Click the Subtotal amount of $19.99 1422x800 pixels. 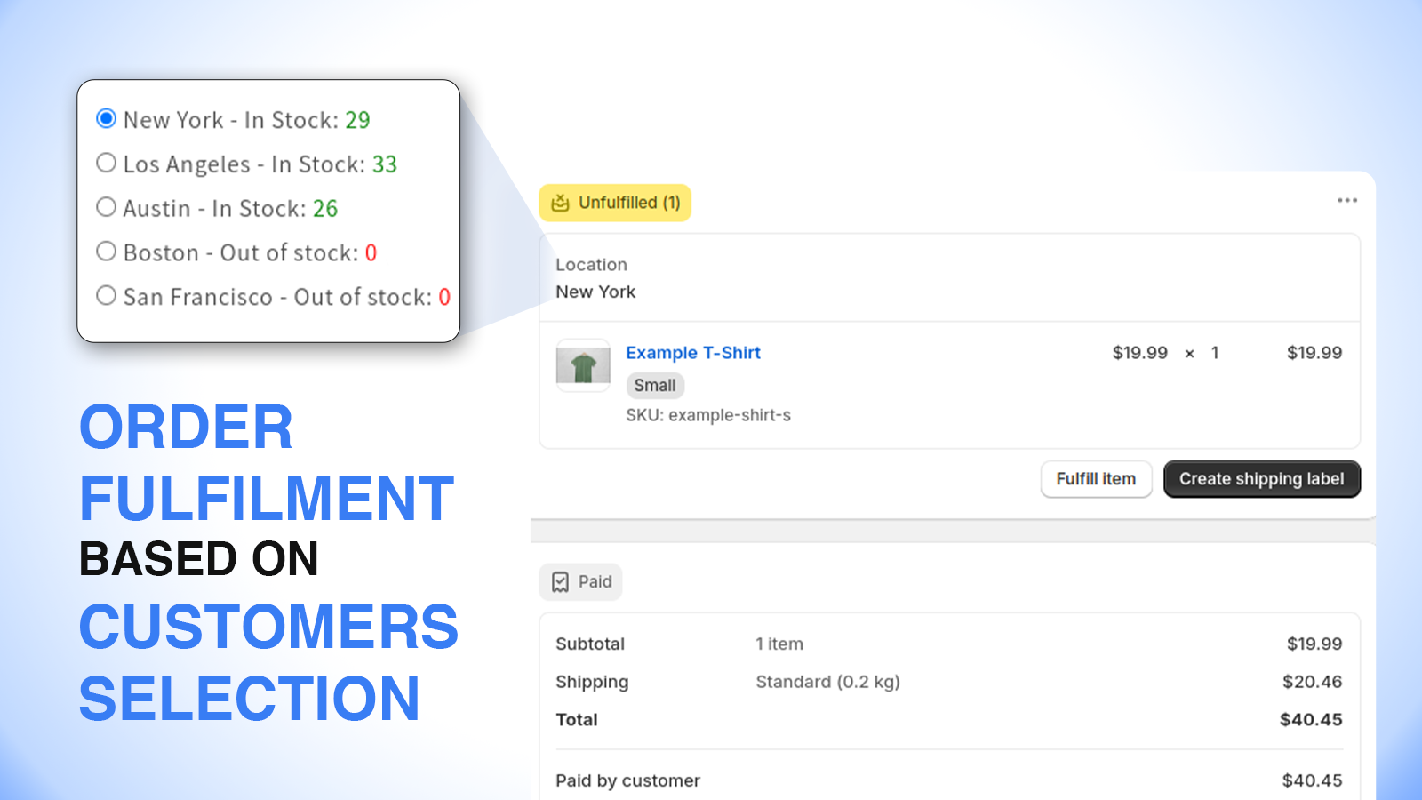pos(1314,644)
